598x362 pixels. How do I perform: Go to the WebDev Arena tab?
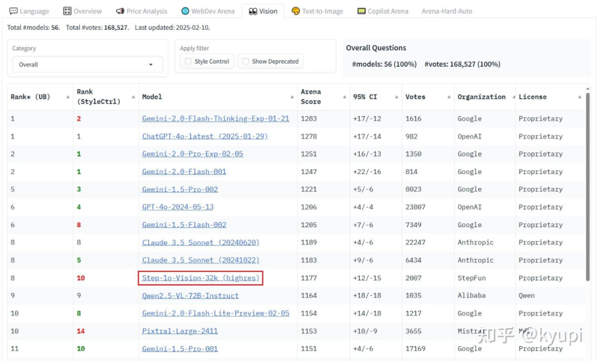pyautogui.click(x=208, y=11)
